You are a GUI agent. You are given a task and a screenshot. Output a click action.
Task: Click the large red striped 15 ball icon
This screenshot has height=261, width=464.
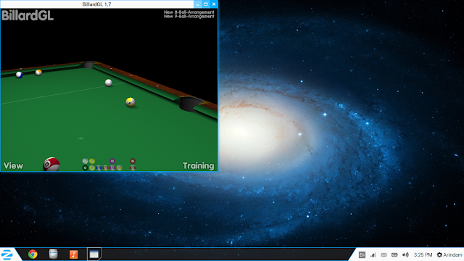click(x=51, y=165)
